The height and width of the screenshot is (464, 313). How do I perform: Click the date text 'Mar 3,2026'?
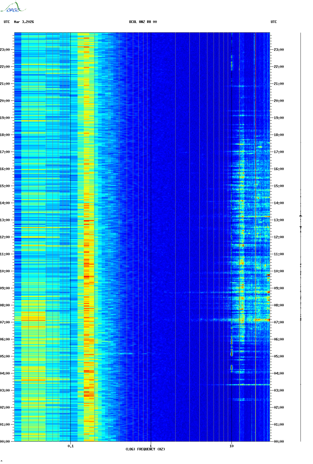(x=24, y=22)
